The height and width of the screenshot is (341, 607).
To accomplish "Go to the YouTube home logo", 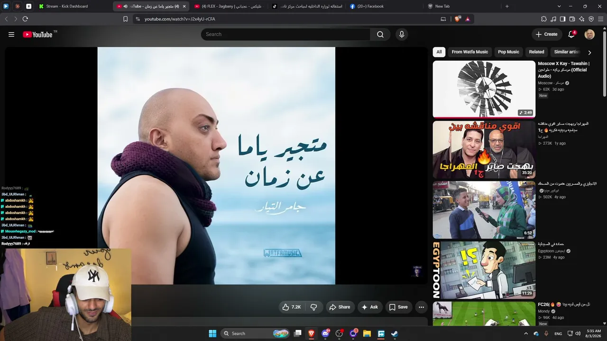I will pos(37,34).
